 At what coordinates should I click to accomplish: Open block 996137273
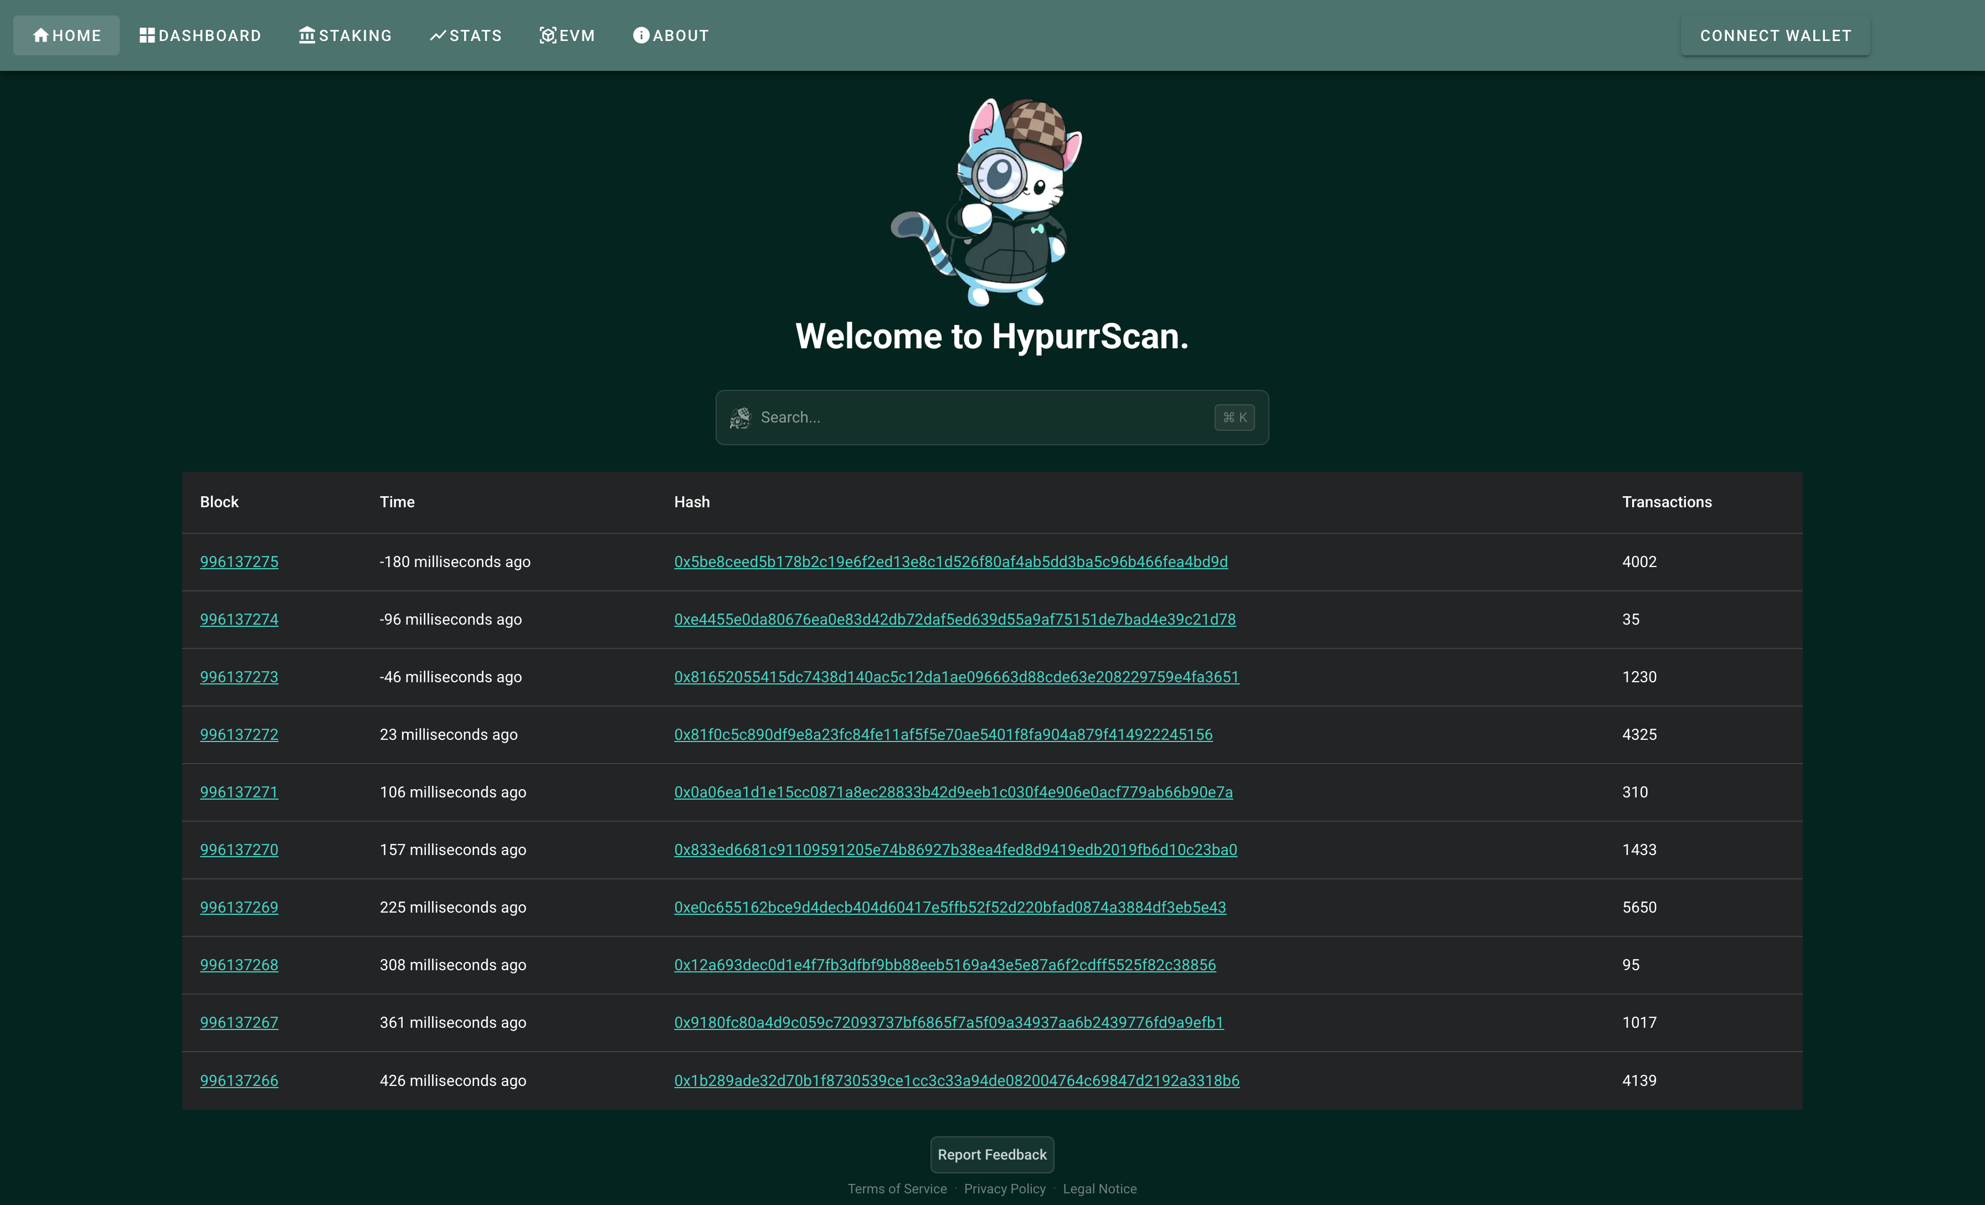point(239,677)
